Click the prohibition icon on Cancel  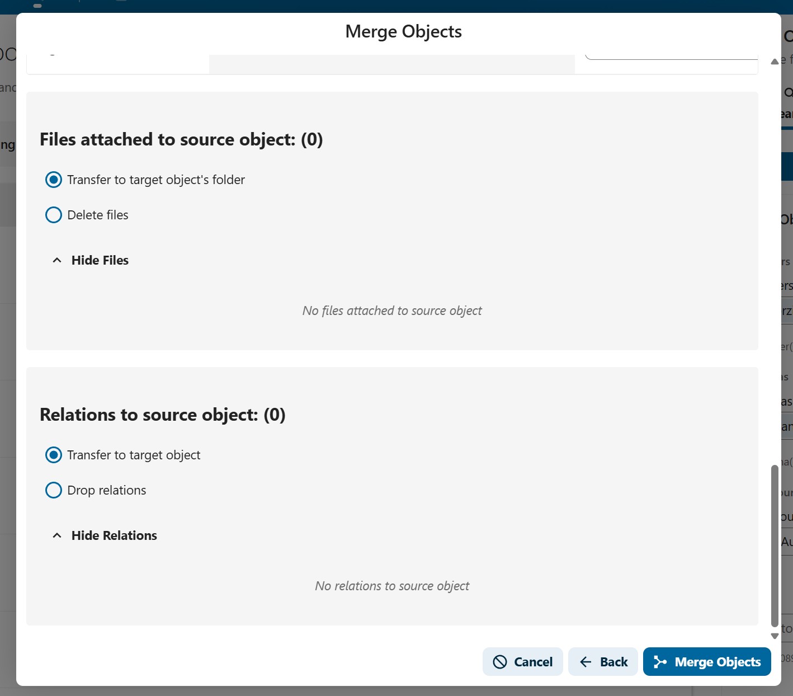pos(499,662)
